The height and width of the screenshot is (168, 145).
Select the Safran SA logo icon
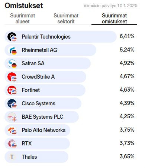coord(12,63)
